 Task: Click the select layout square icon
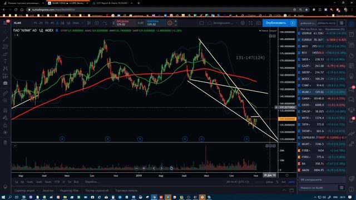(x=201, y=23)
